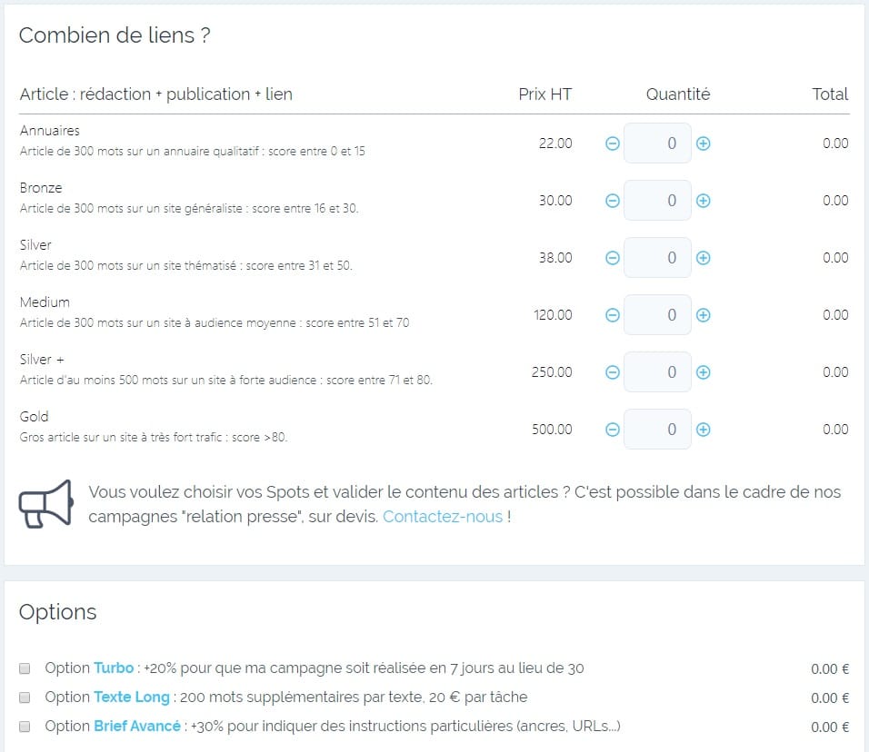The image size is (869, 752).
Task: Tick the Option Texte Long checkbox
Action: tap(25, 698)
